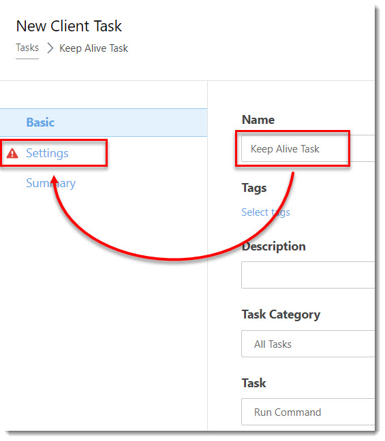Expand the Task dropdown showing Run Command

[x=307, y=412]
